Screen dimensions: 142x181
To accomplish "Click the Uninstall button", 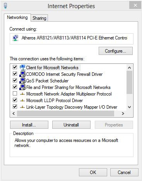I will tap(71, 125).
